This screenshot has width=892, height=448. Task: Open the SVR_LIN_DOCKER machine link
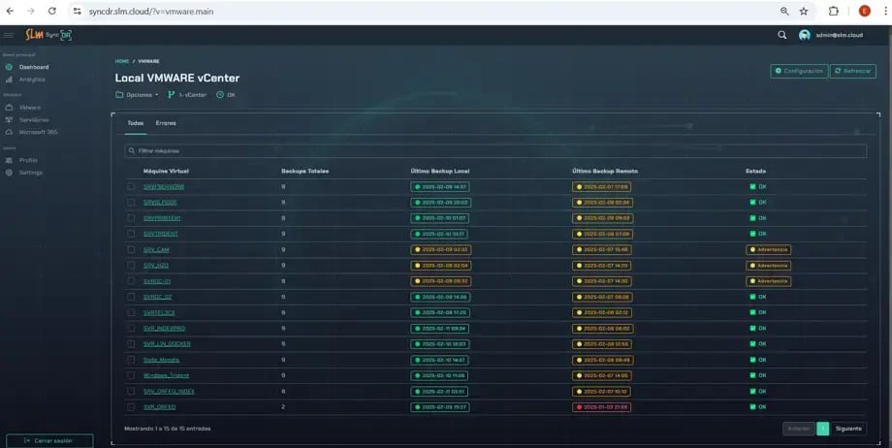pos(167,343)
